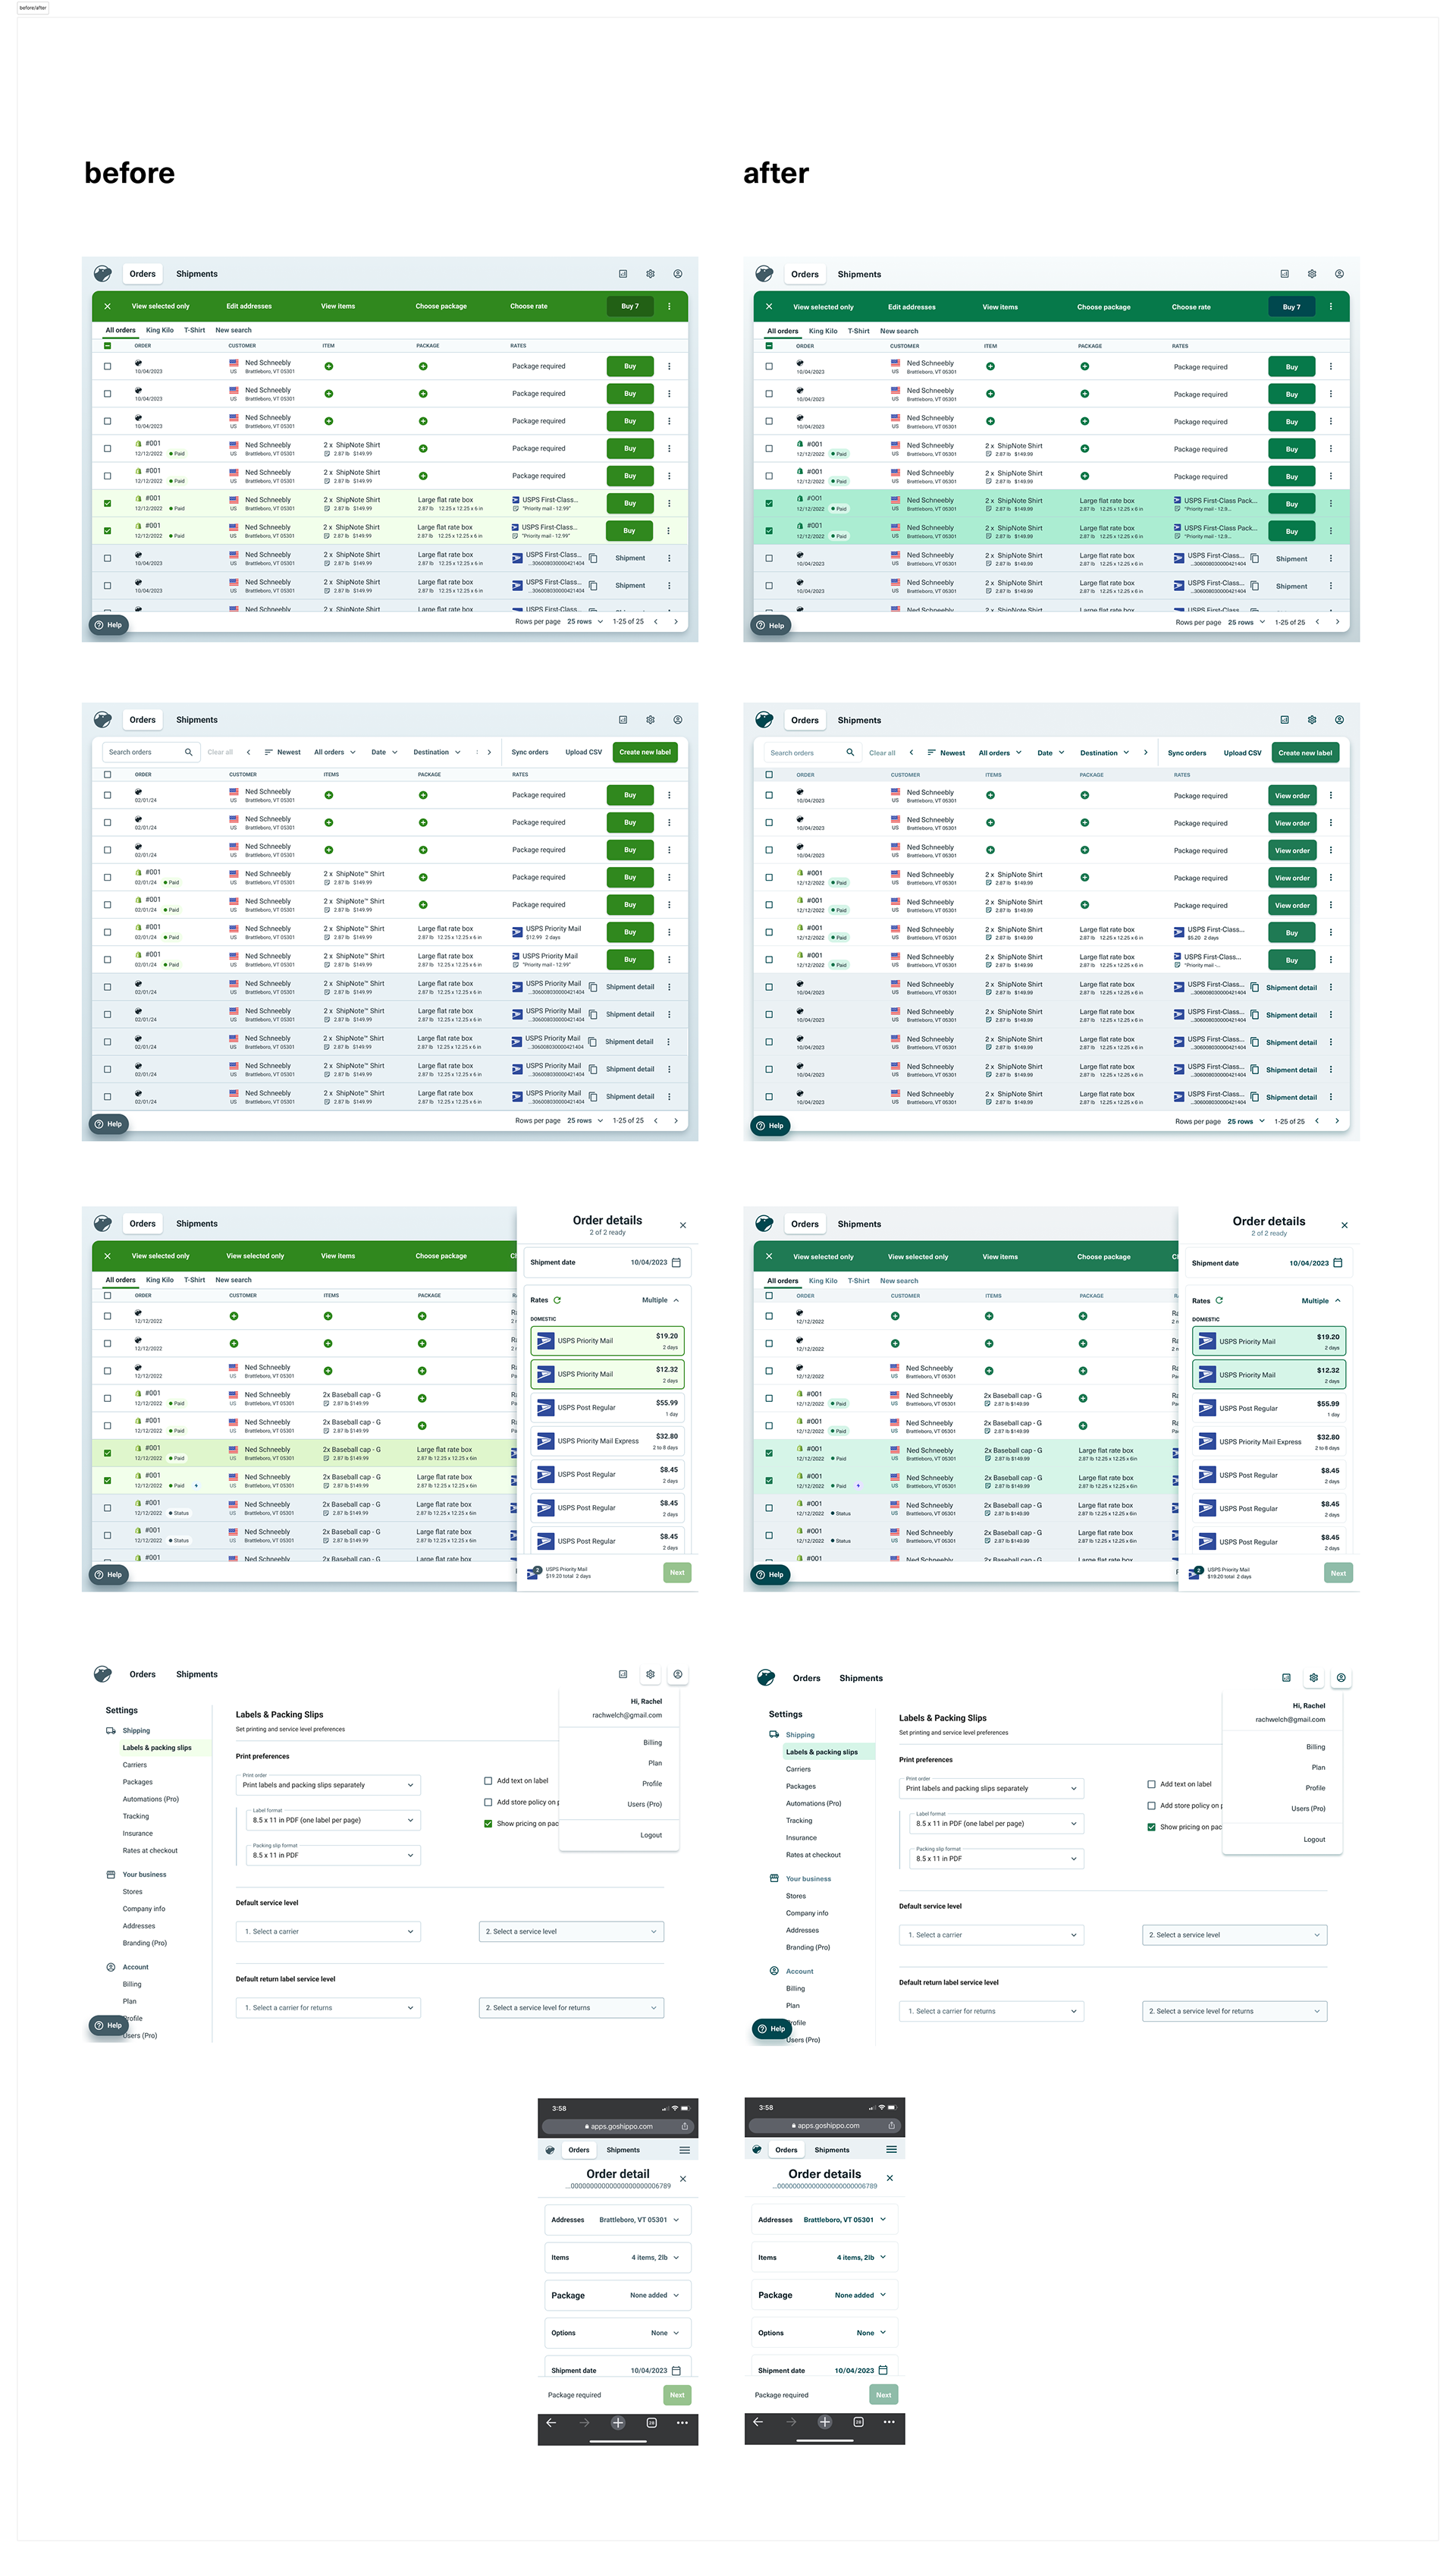The height and width of the screenshot is (2558, 1456).
Task: Click the search magnifier icon in the 'after' orders toolbar
Action: point(850,753)
